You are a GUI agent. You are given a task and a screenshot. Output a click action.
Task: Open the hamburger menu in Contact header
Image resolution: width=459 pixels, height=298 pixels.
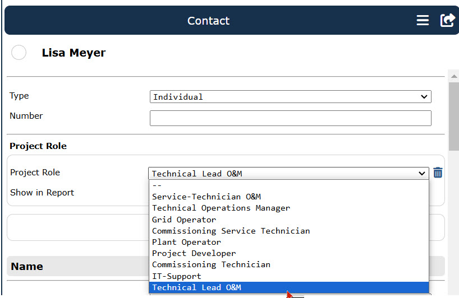(423, 21)
